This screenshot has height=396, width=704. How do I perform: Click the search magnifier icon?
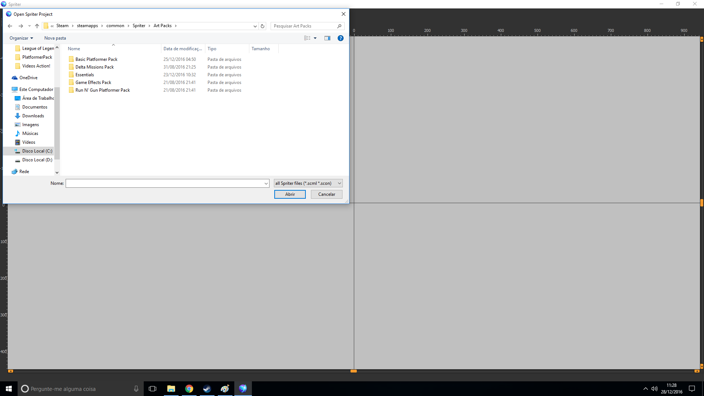coord(339,26)
